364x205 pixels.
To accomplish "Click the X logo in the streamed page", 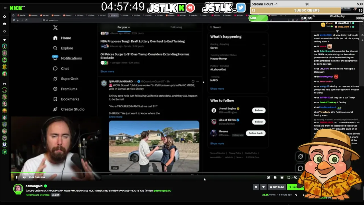I will (x=55, y=28).
